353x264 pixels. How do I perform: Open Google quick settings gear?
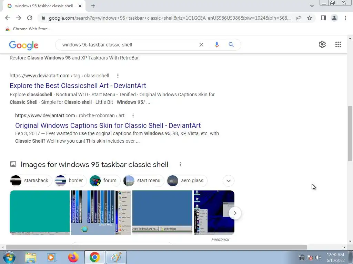(322, 44)
